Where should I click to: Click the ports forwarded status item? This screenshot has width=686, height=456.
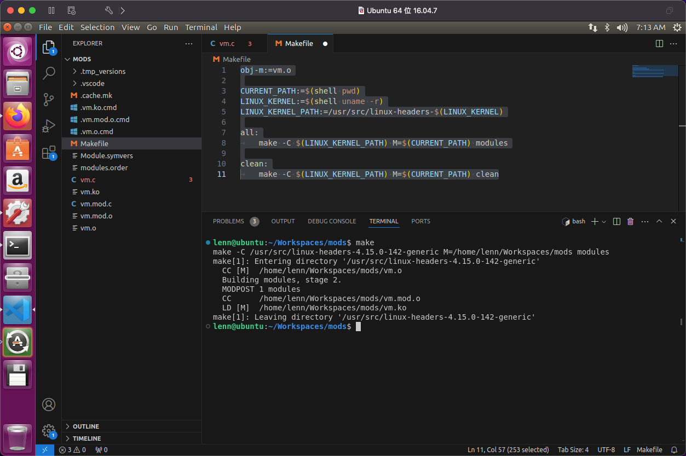[x=101, y=450]
